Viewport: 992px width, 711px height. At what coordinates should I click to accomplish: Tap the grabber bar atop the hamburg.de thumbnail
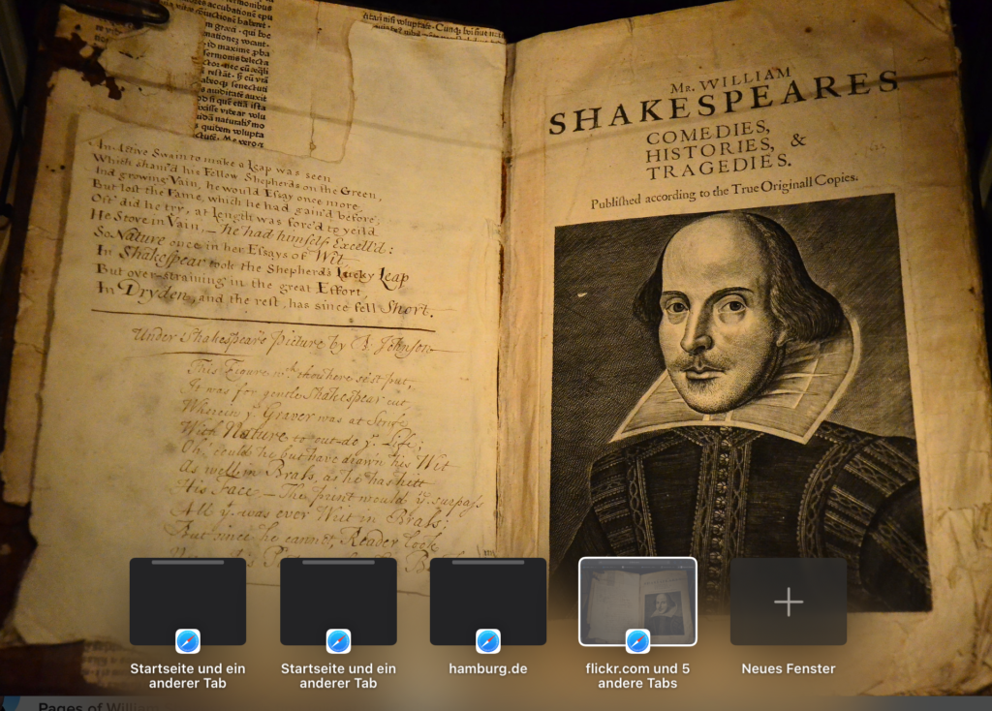[487, 562]
